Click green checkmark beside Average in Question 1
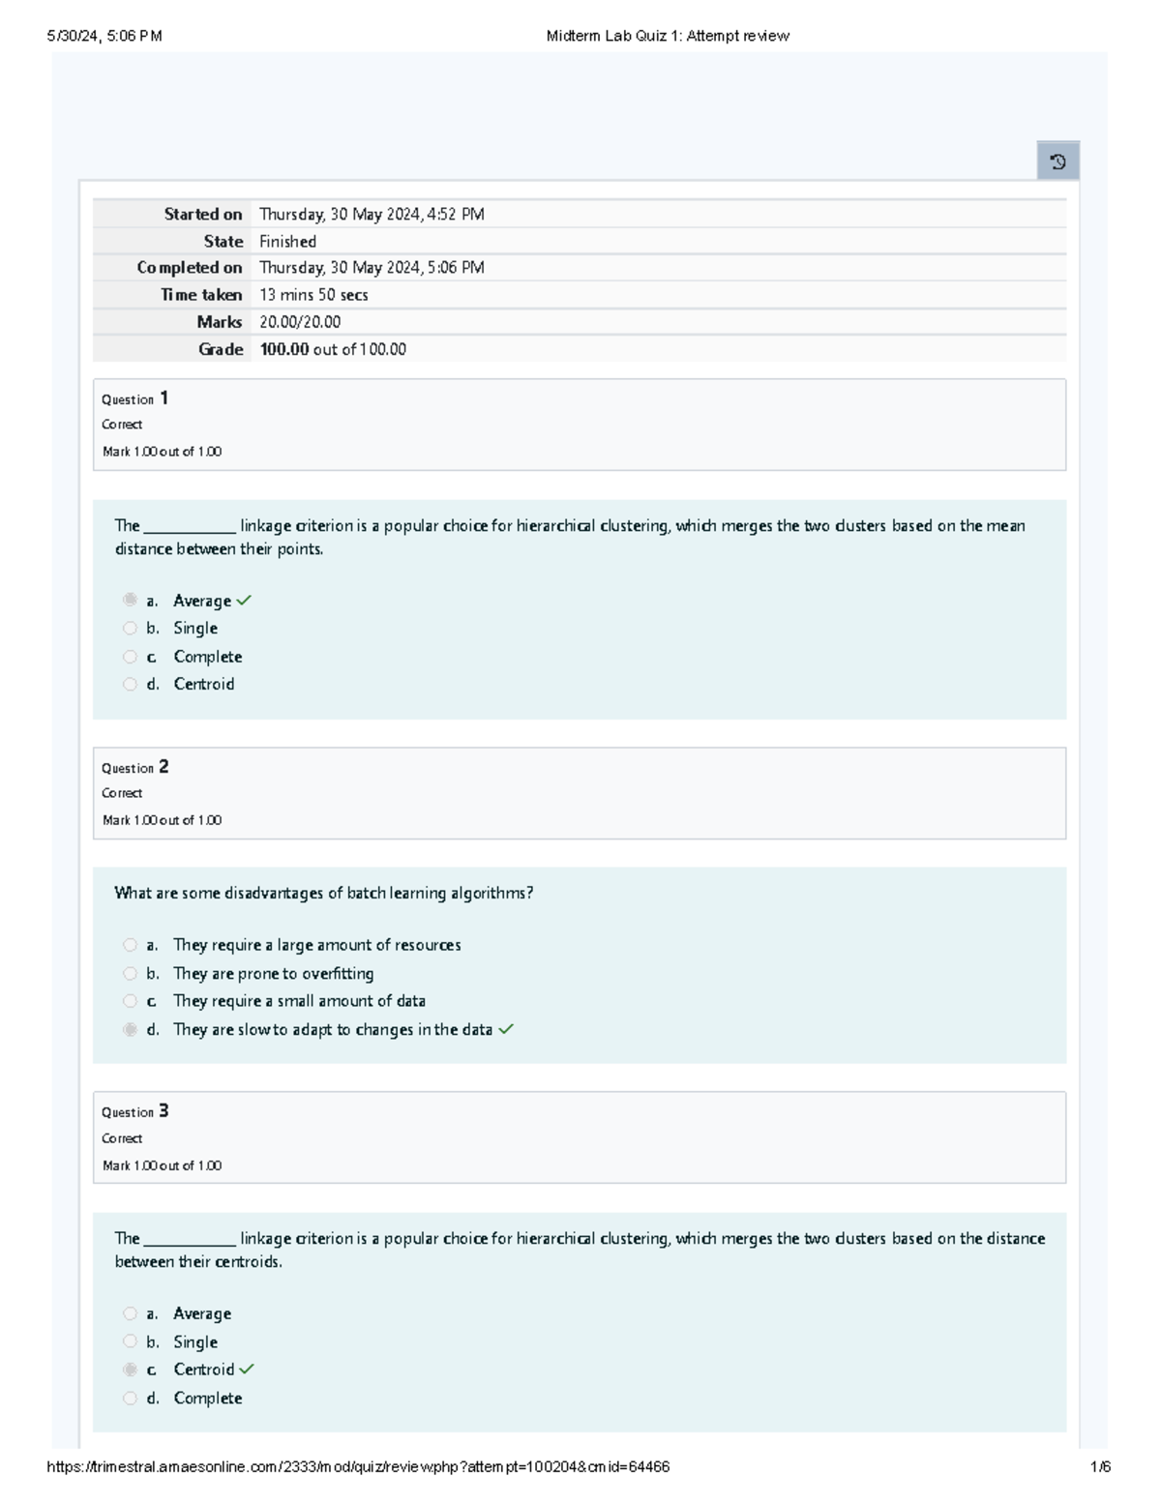Viewport: 1161px width, 1502px height. pos(244,601)
